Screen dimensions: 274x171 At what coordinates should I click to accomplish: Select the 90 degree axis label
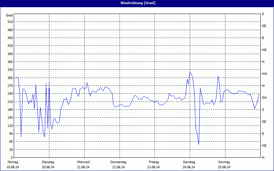tap(11, 133)
